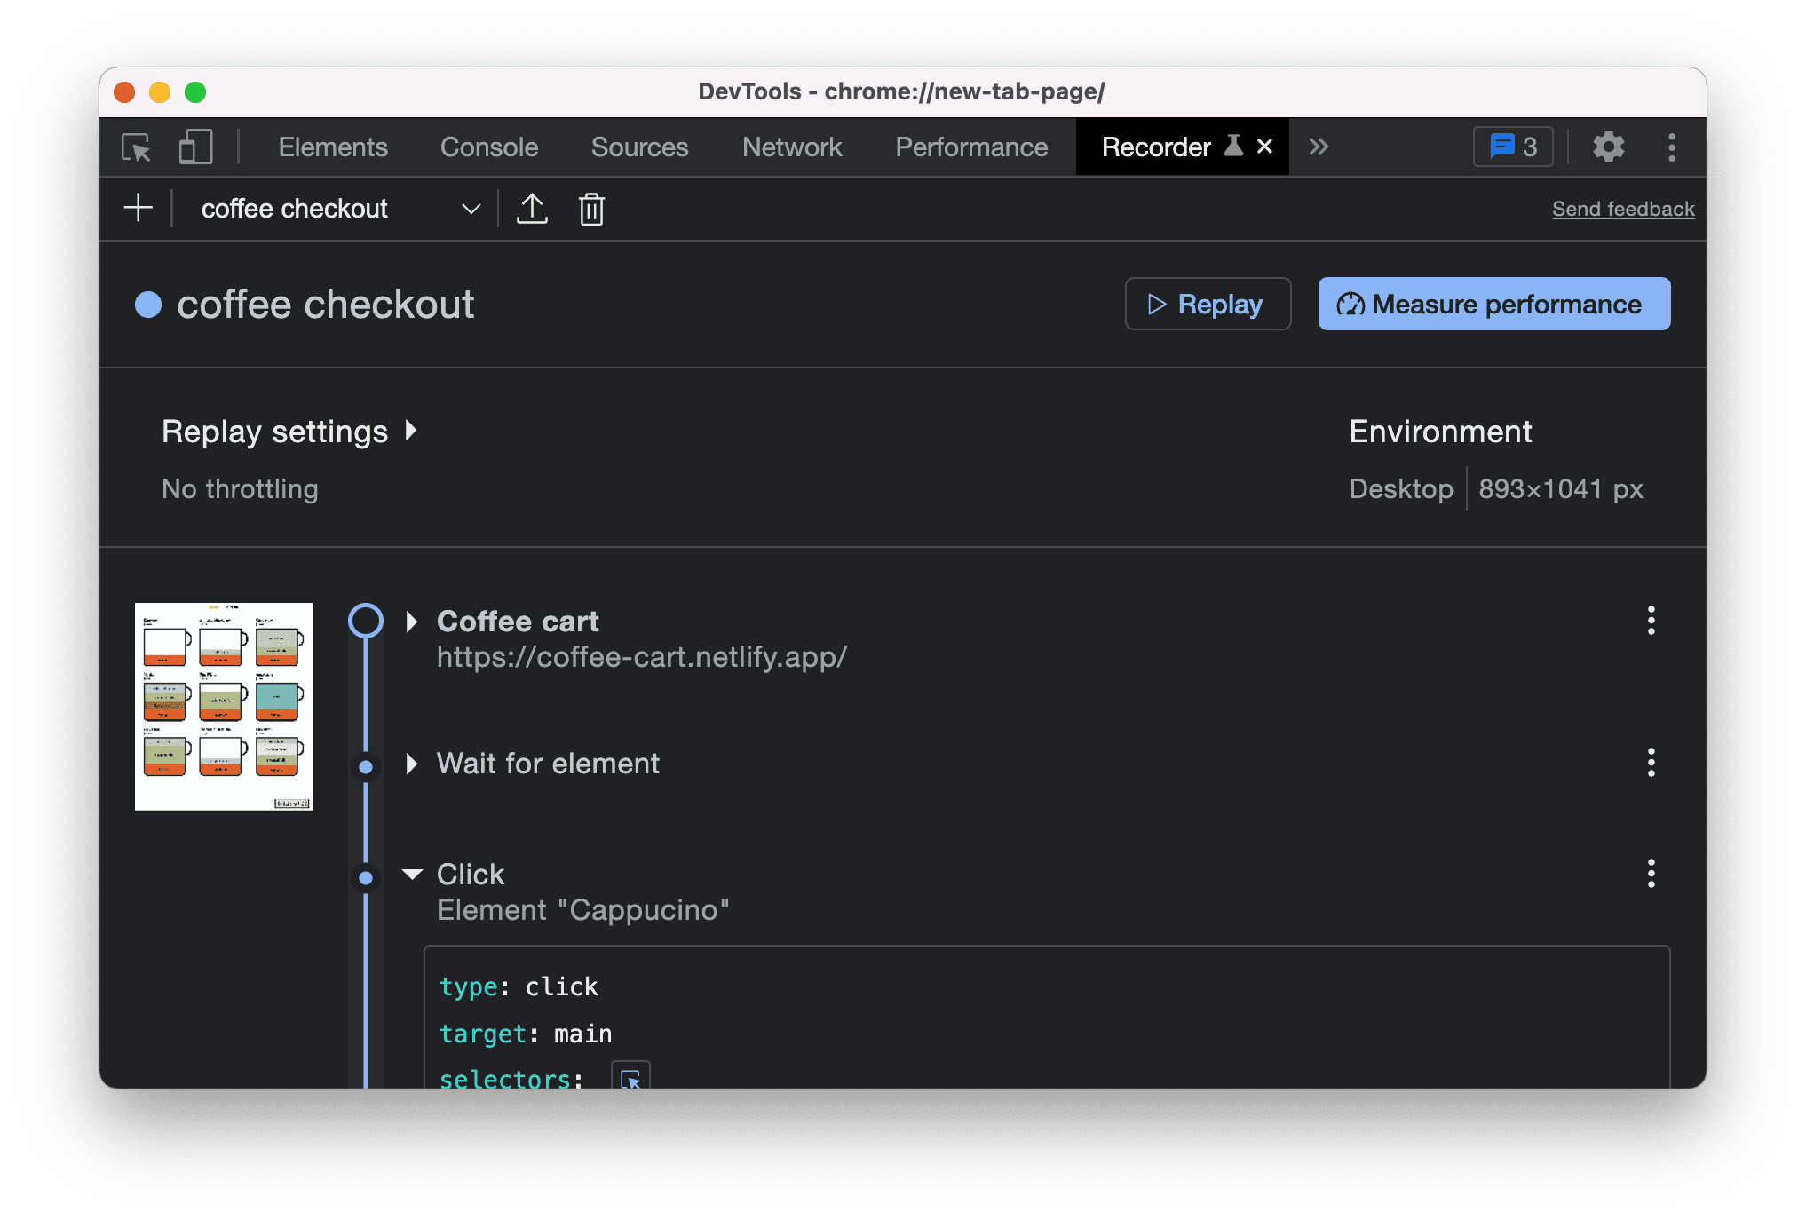
Task: Open the Recorder tab
Action: click(x=1164, y=147)
